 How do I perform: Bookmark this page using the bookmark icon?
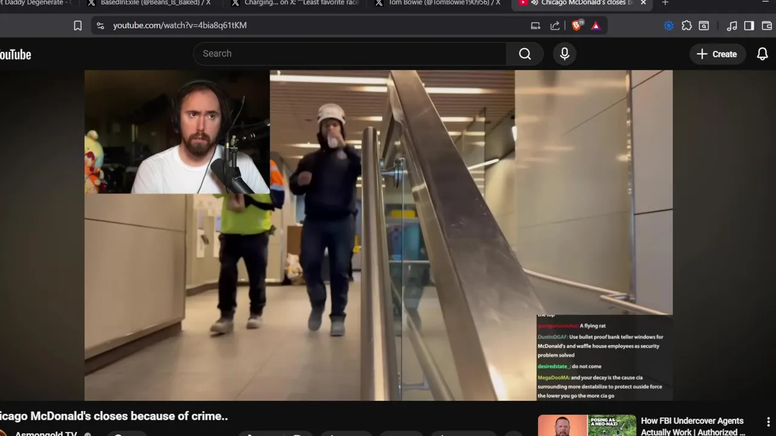click(x=78, y=25)
